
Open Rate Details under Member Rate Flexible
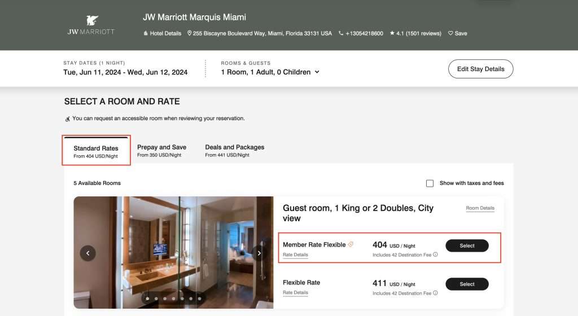pos(295,255)
